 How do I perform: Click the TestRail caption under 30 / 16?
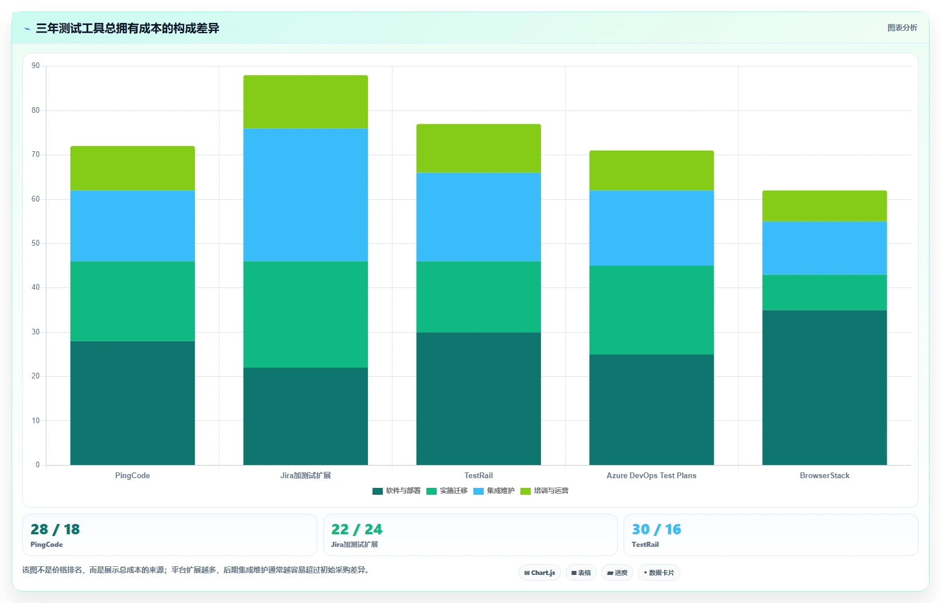[x=645, y=545]
